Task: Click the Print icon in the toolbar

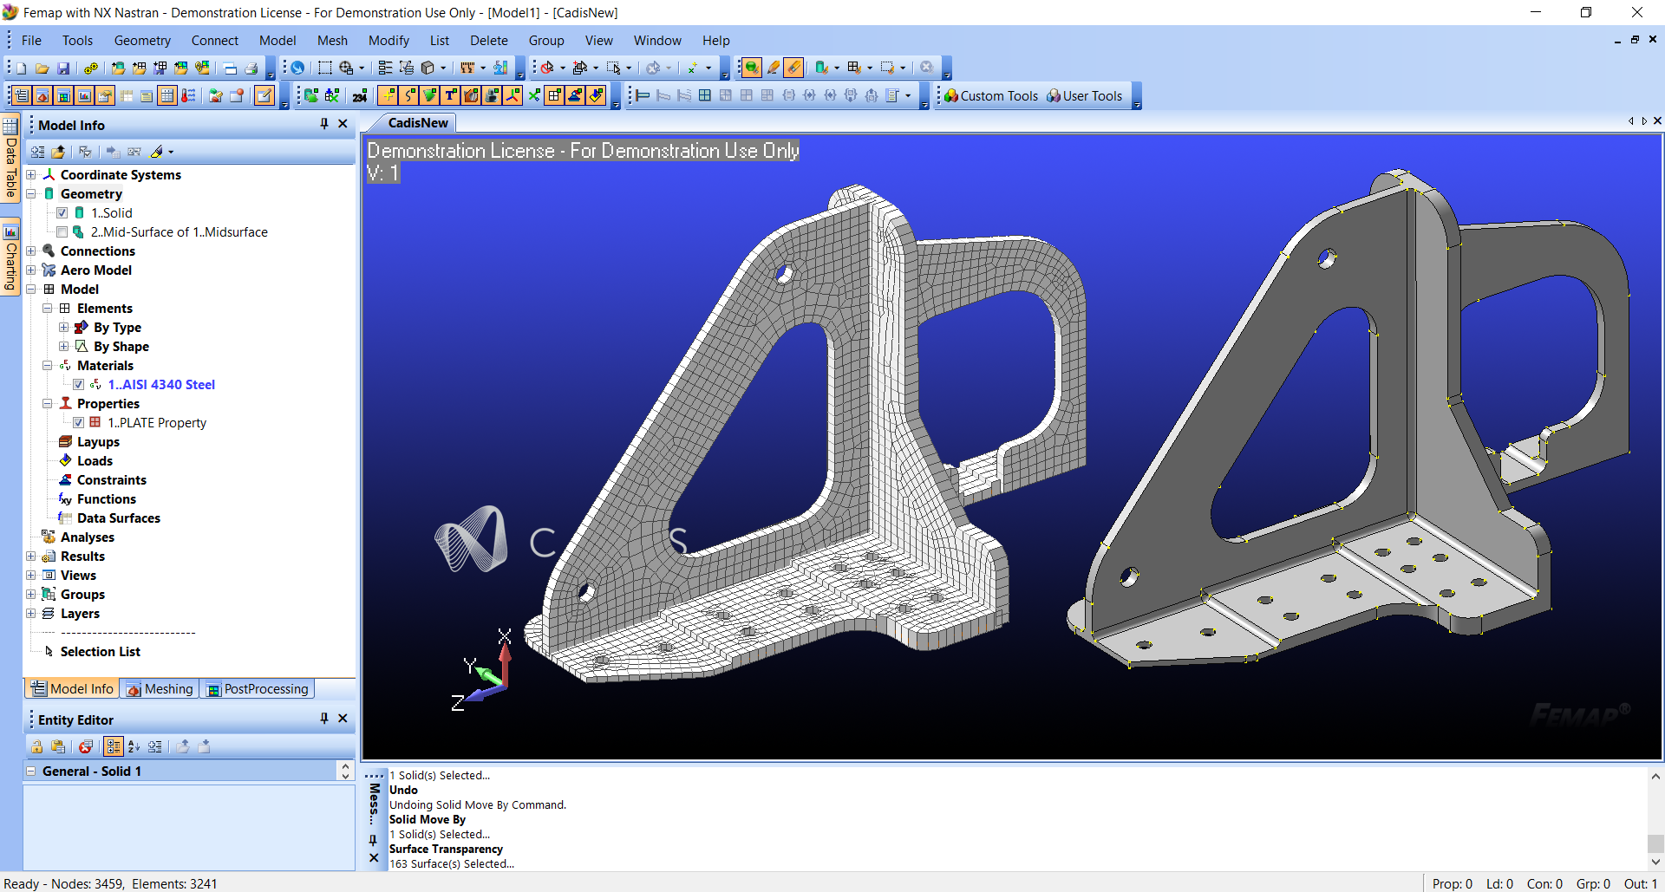Action: point(251,68)
